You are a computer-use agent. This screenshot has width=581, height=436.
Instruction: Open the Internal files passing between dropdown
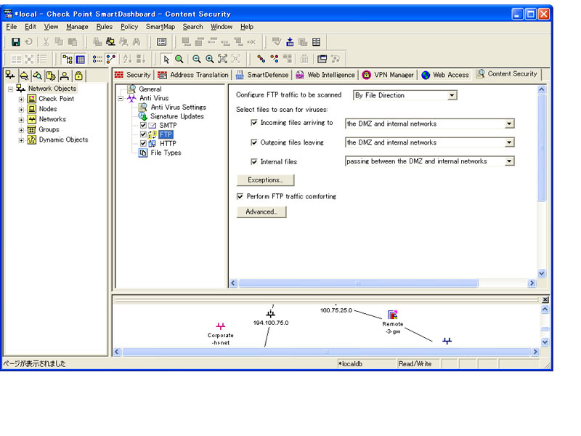pos(510,161)
